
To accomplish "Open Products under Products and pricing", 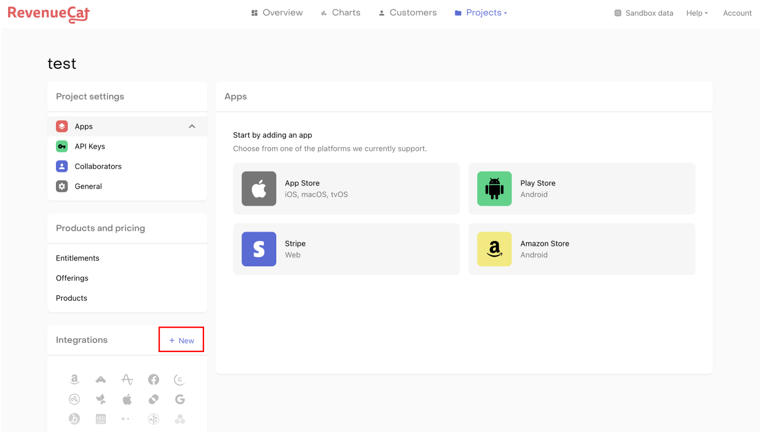I will [x=72, y=298].
